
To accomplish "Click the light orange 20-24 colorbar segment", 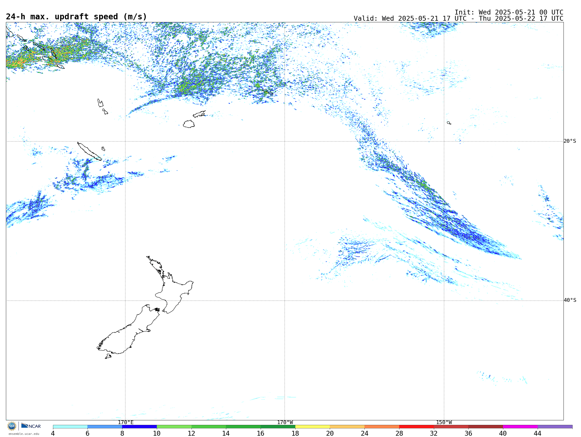I will [x=347, y=427].
